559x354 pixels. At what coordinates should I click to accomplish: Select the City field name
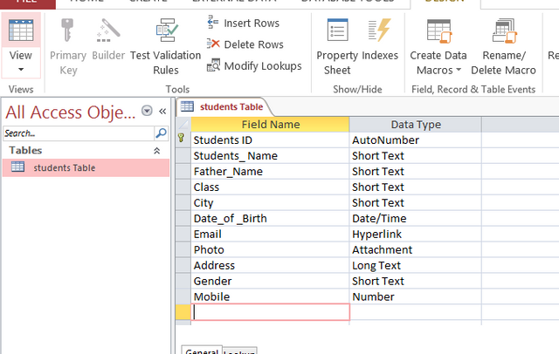pyautogui.click(x=270, y=203)
